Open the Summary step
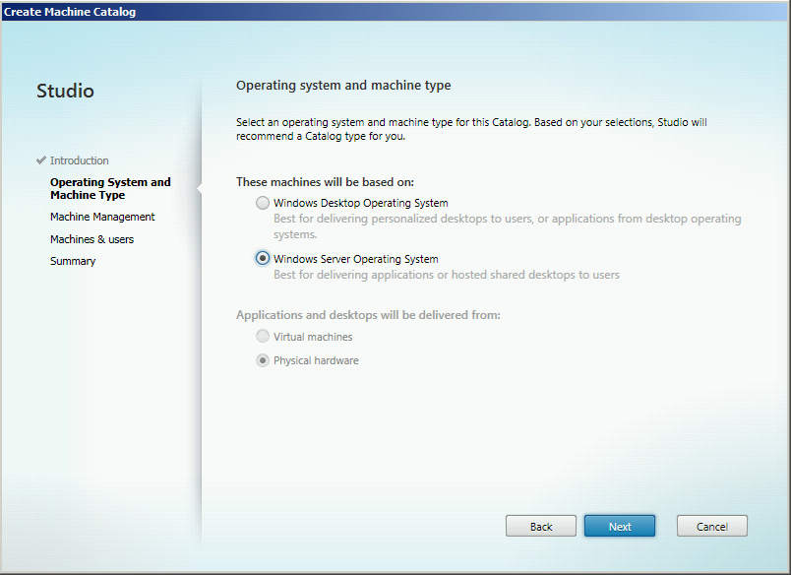 click(73, 261)
